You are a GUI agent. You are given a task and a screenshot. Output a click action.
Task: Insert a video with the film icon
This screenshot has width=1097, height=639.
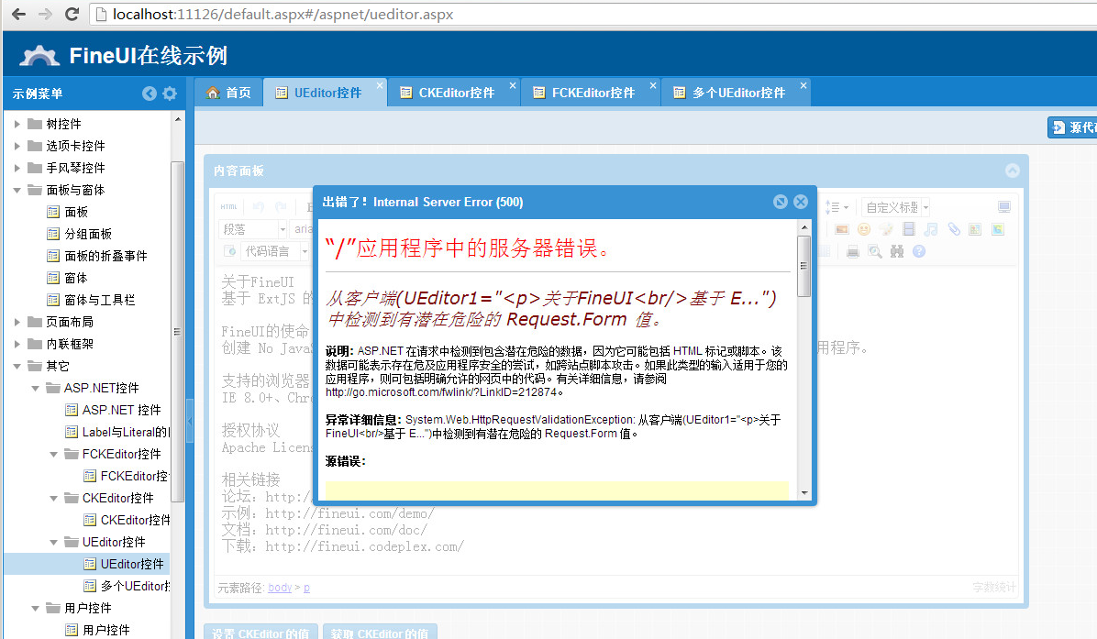click(909, 229)
